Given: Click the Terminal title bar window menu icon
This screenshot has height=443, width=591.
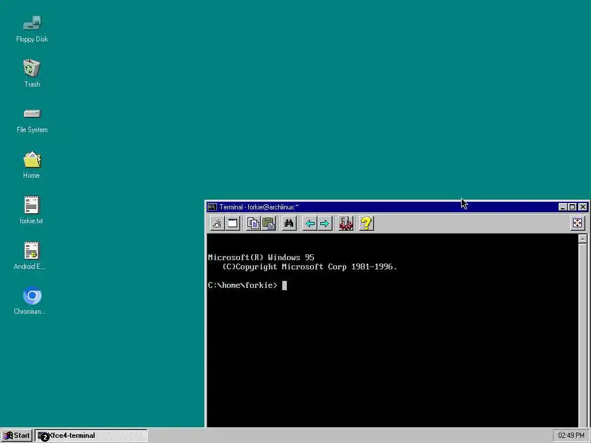Looking at the screenshot, I should (x=212, y=207).
